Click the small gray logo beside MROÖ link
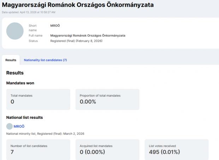219x160 pixels. (10, 126)
